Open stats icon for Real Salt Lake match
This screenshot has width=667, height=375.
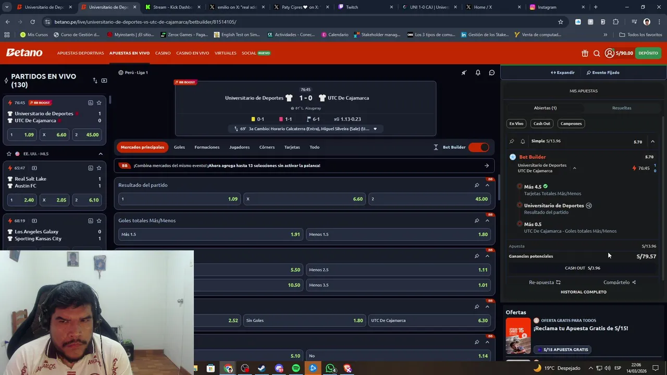point(90,168)
